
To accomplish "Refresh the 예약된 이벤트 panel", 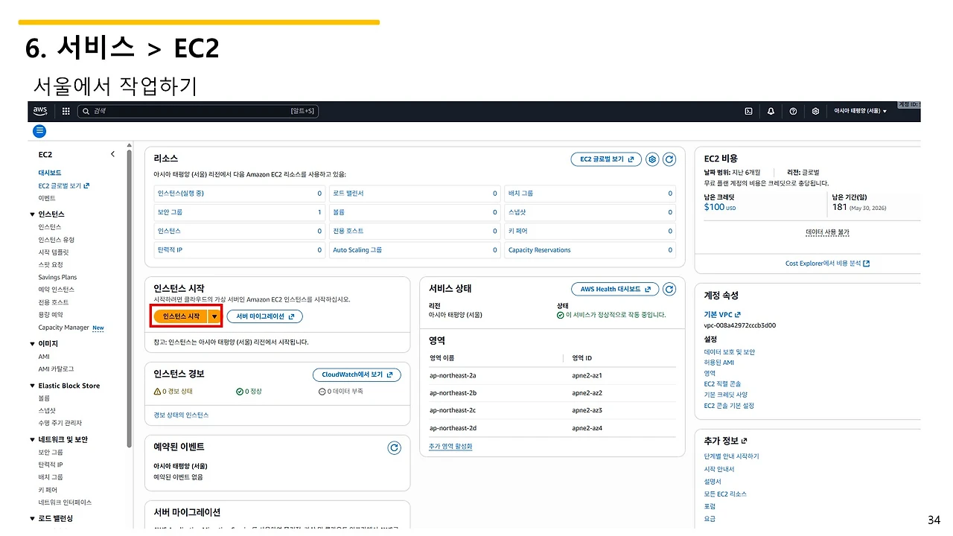I will [x=395, y=447].
